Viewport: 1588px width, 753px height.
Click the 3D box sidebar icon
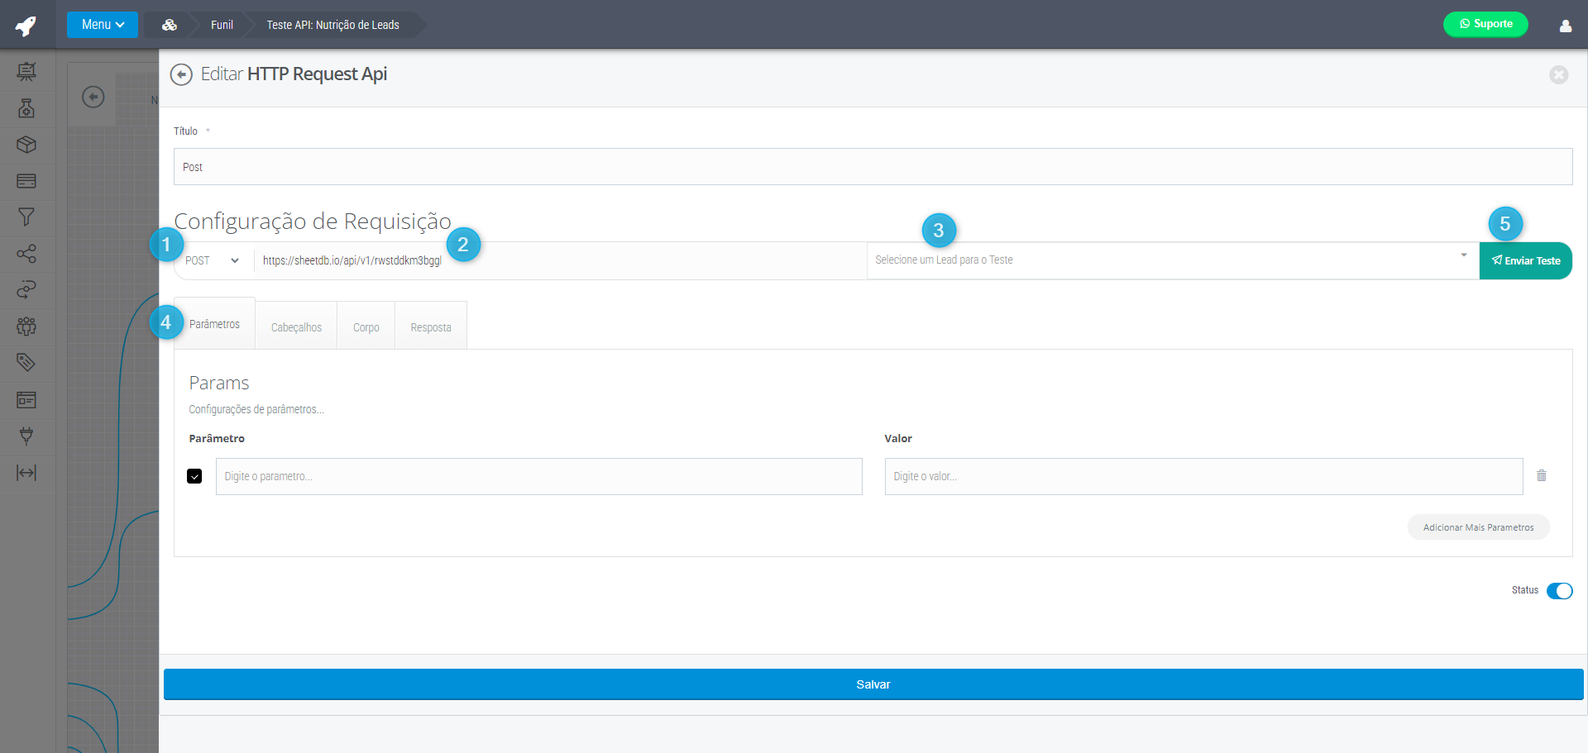26,145
